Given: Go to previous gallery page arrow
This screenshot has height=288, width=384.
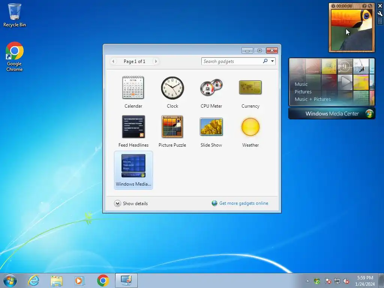Looking at the screenshot, I should (113, 61).
